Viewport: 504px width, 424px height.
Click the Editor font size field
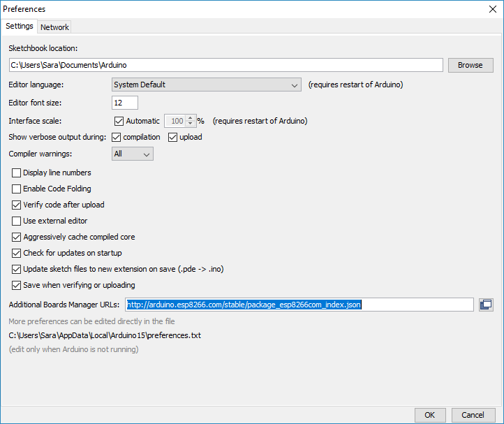pos(125,103)
